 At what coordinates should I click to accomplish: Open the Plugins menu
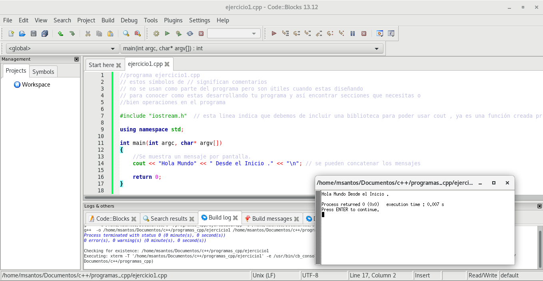point(173,20)
